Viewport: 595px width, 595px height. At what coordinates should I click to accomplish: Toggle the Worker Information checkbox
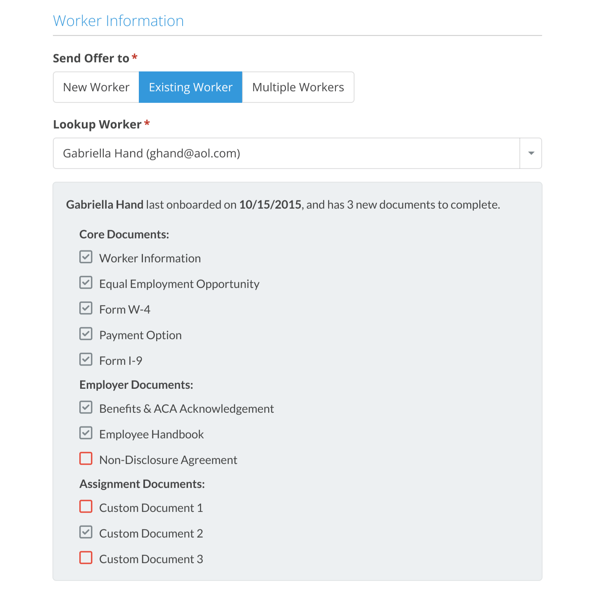[x=86, y=257]
